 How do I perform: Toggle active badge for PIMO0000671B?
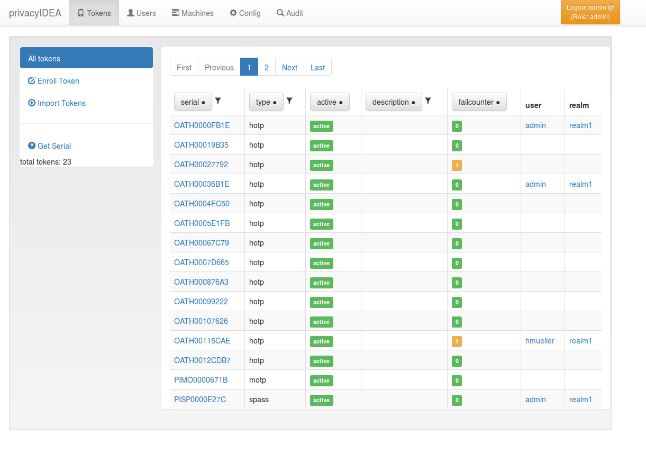tap(321, 381)
